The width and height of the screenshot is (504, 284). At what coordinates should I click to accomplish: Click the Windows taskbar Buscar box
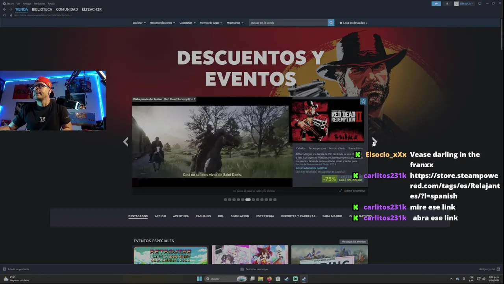point(226,279)
